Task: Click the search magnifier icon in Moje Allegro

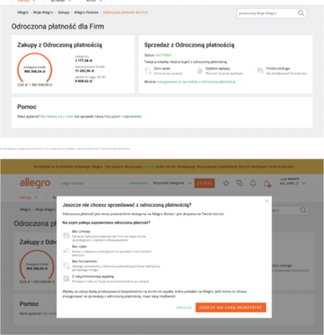Action: (301, 13)
